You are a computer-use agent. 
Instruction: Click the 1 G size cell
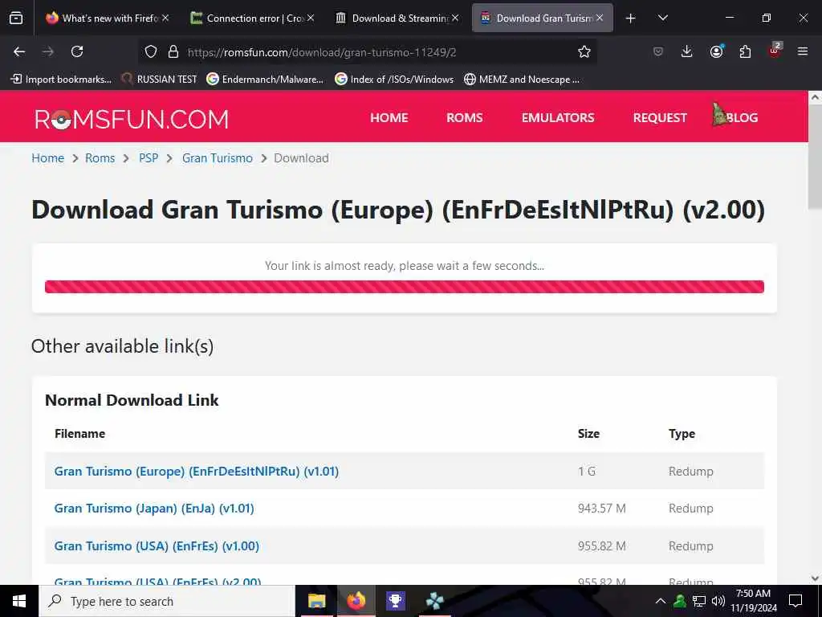coord(587,471)
